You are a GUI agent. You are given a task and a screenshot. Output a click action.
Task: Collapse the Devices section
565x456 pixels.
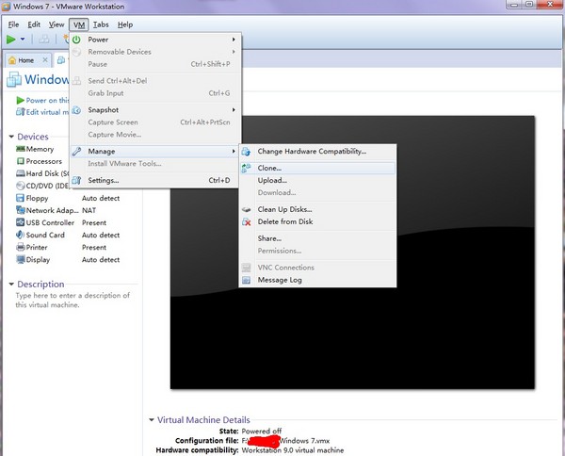tap(10, 137)
